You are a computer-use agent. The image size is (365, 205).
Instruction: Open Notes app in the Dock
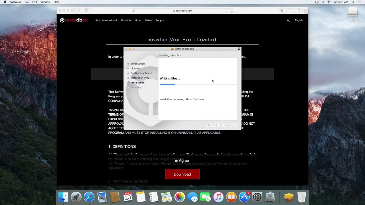click(x=141, y=197)
